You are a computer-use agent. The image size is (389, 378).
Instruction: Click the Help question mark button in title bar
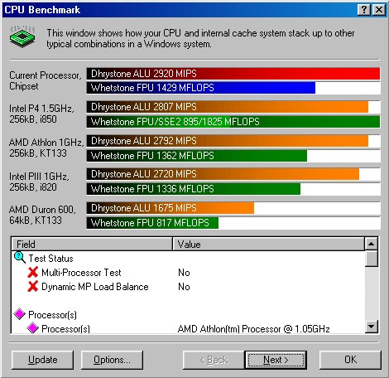(x=364, y=10)
